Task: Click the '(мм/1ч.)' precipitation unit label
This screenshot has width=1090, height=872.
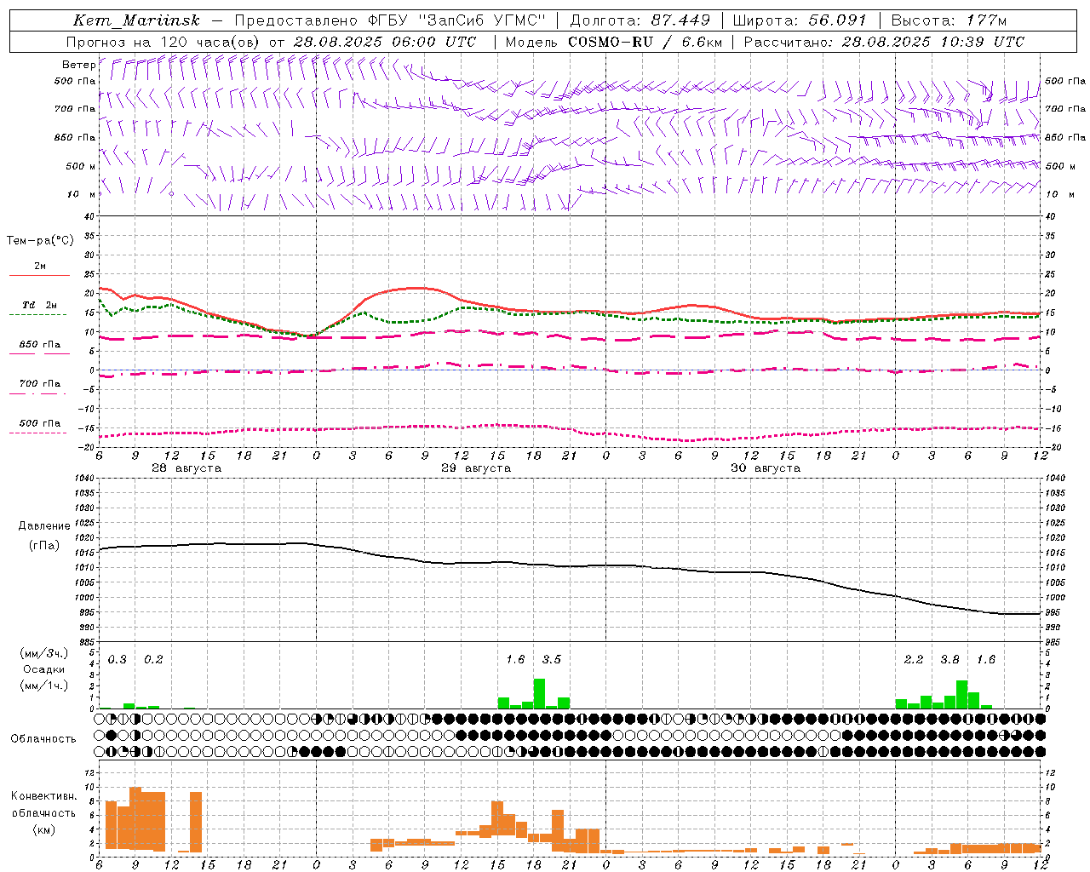Action: point(44,686)
